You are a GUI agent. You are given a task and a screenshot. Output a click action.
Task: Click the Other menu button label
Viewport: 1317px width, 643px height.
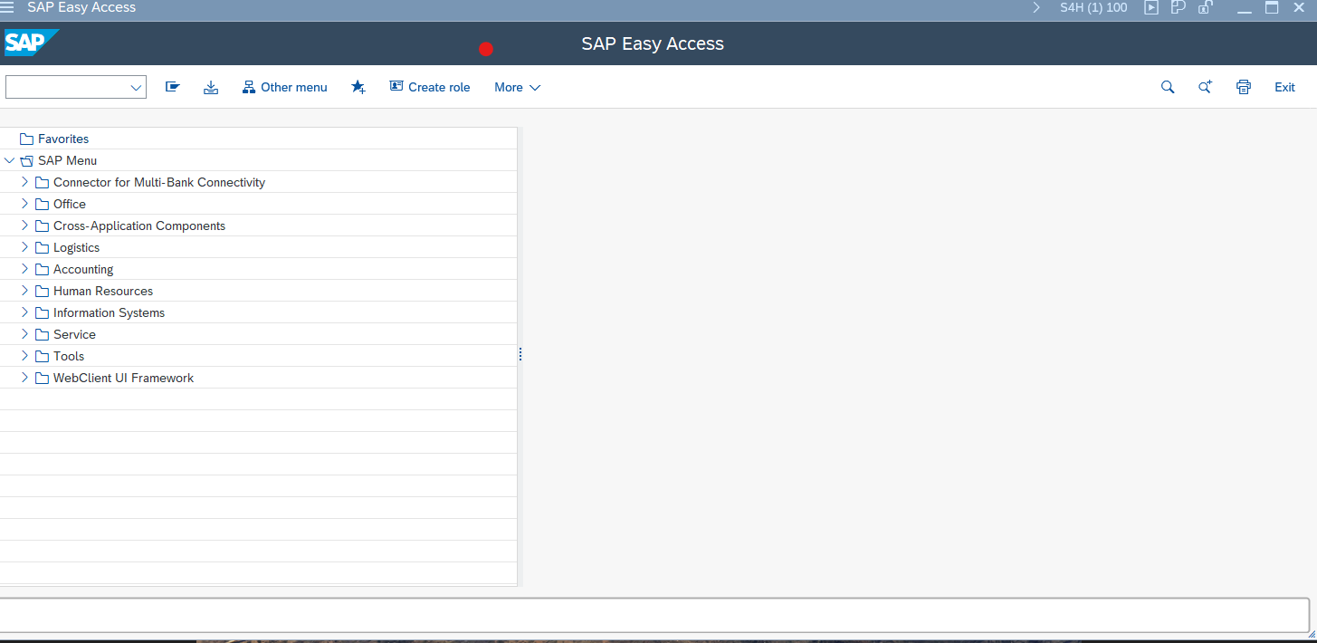(x=294, y=87)
